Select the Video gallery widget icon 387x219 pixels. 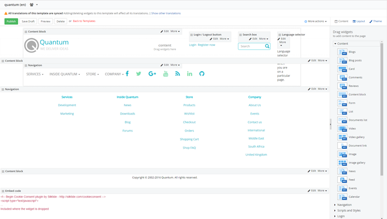pos(343,137)
